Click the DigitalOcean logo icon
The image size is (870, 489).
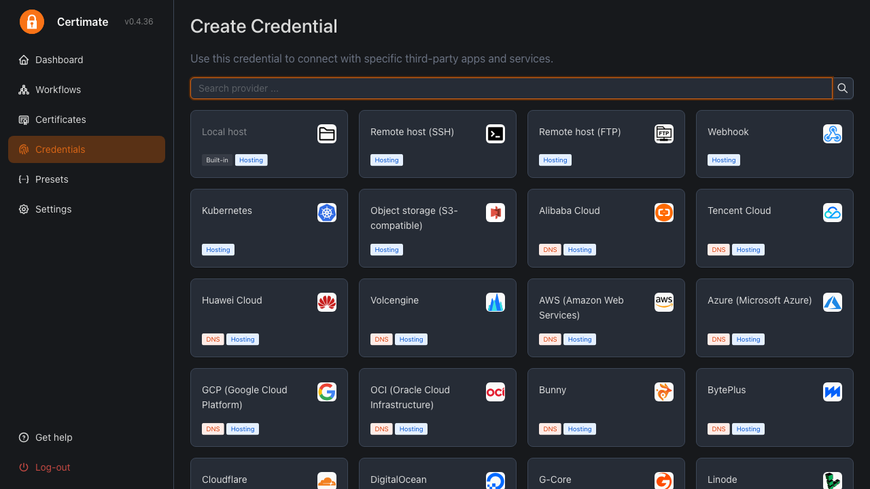tap(495, 480)
